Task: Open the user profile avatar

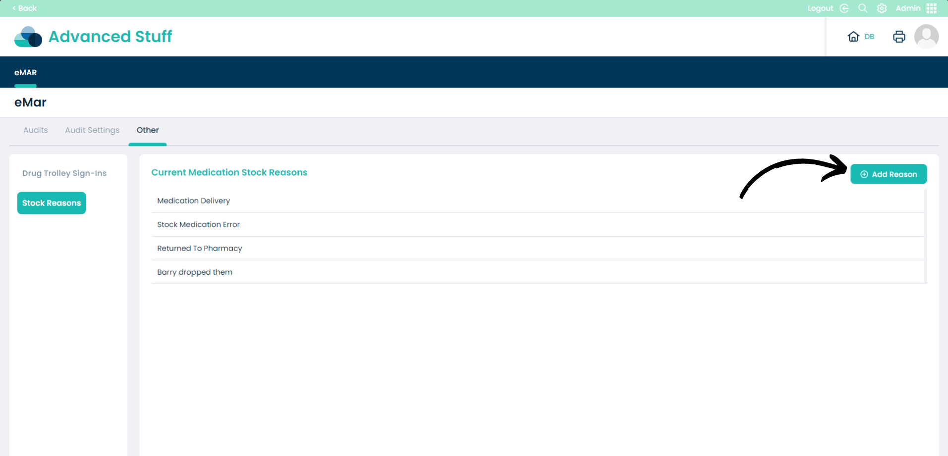Action: (x=926, y=37)
